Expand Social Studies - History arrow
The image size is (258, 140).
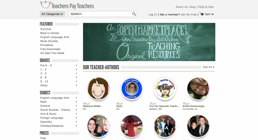coord(77,110)
